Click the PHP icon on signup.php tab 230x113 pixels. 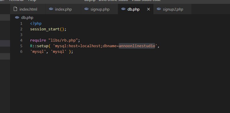coord(87,9)
